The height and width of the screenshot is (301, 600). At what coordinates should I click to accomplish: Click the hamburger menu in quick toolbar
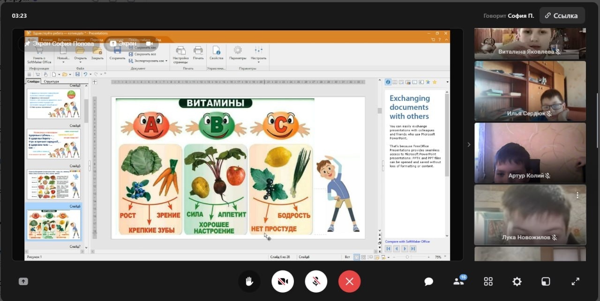tap(30, 74)
